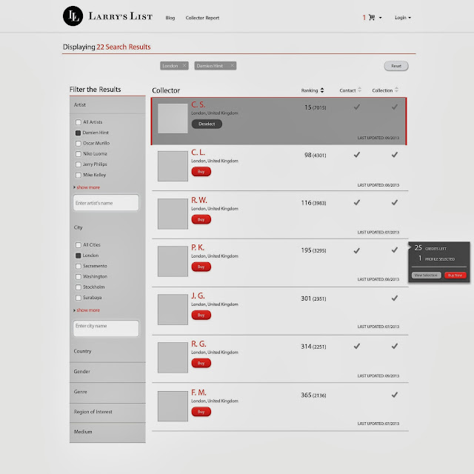Check the All Artists checkbox
This screenshot has width=474, height=474.
[x=79, y=122]
